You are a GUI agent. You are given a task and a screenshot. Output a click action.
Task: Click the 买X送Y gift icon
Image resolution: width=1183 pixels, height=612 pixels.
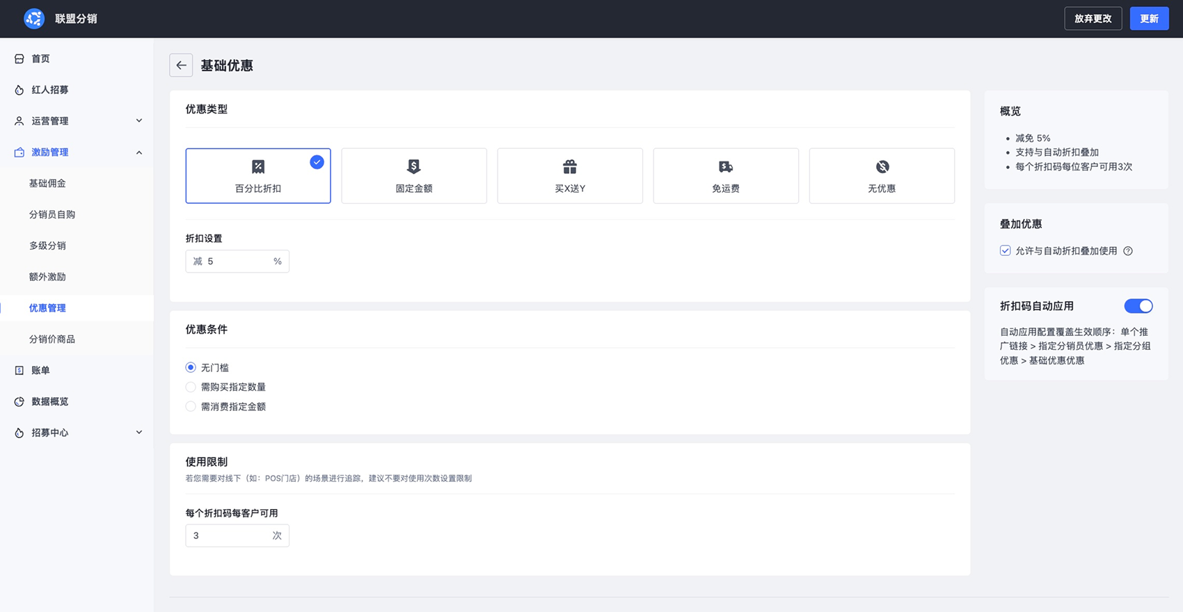570,167
